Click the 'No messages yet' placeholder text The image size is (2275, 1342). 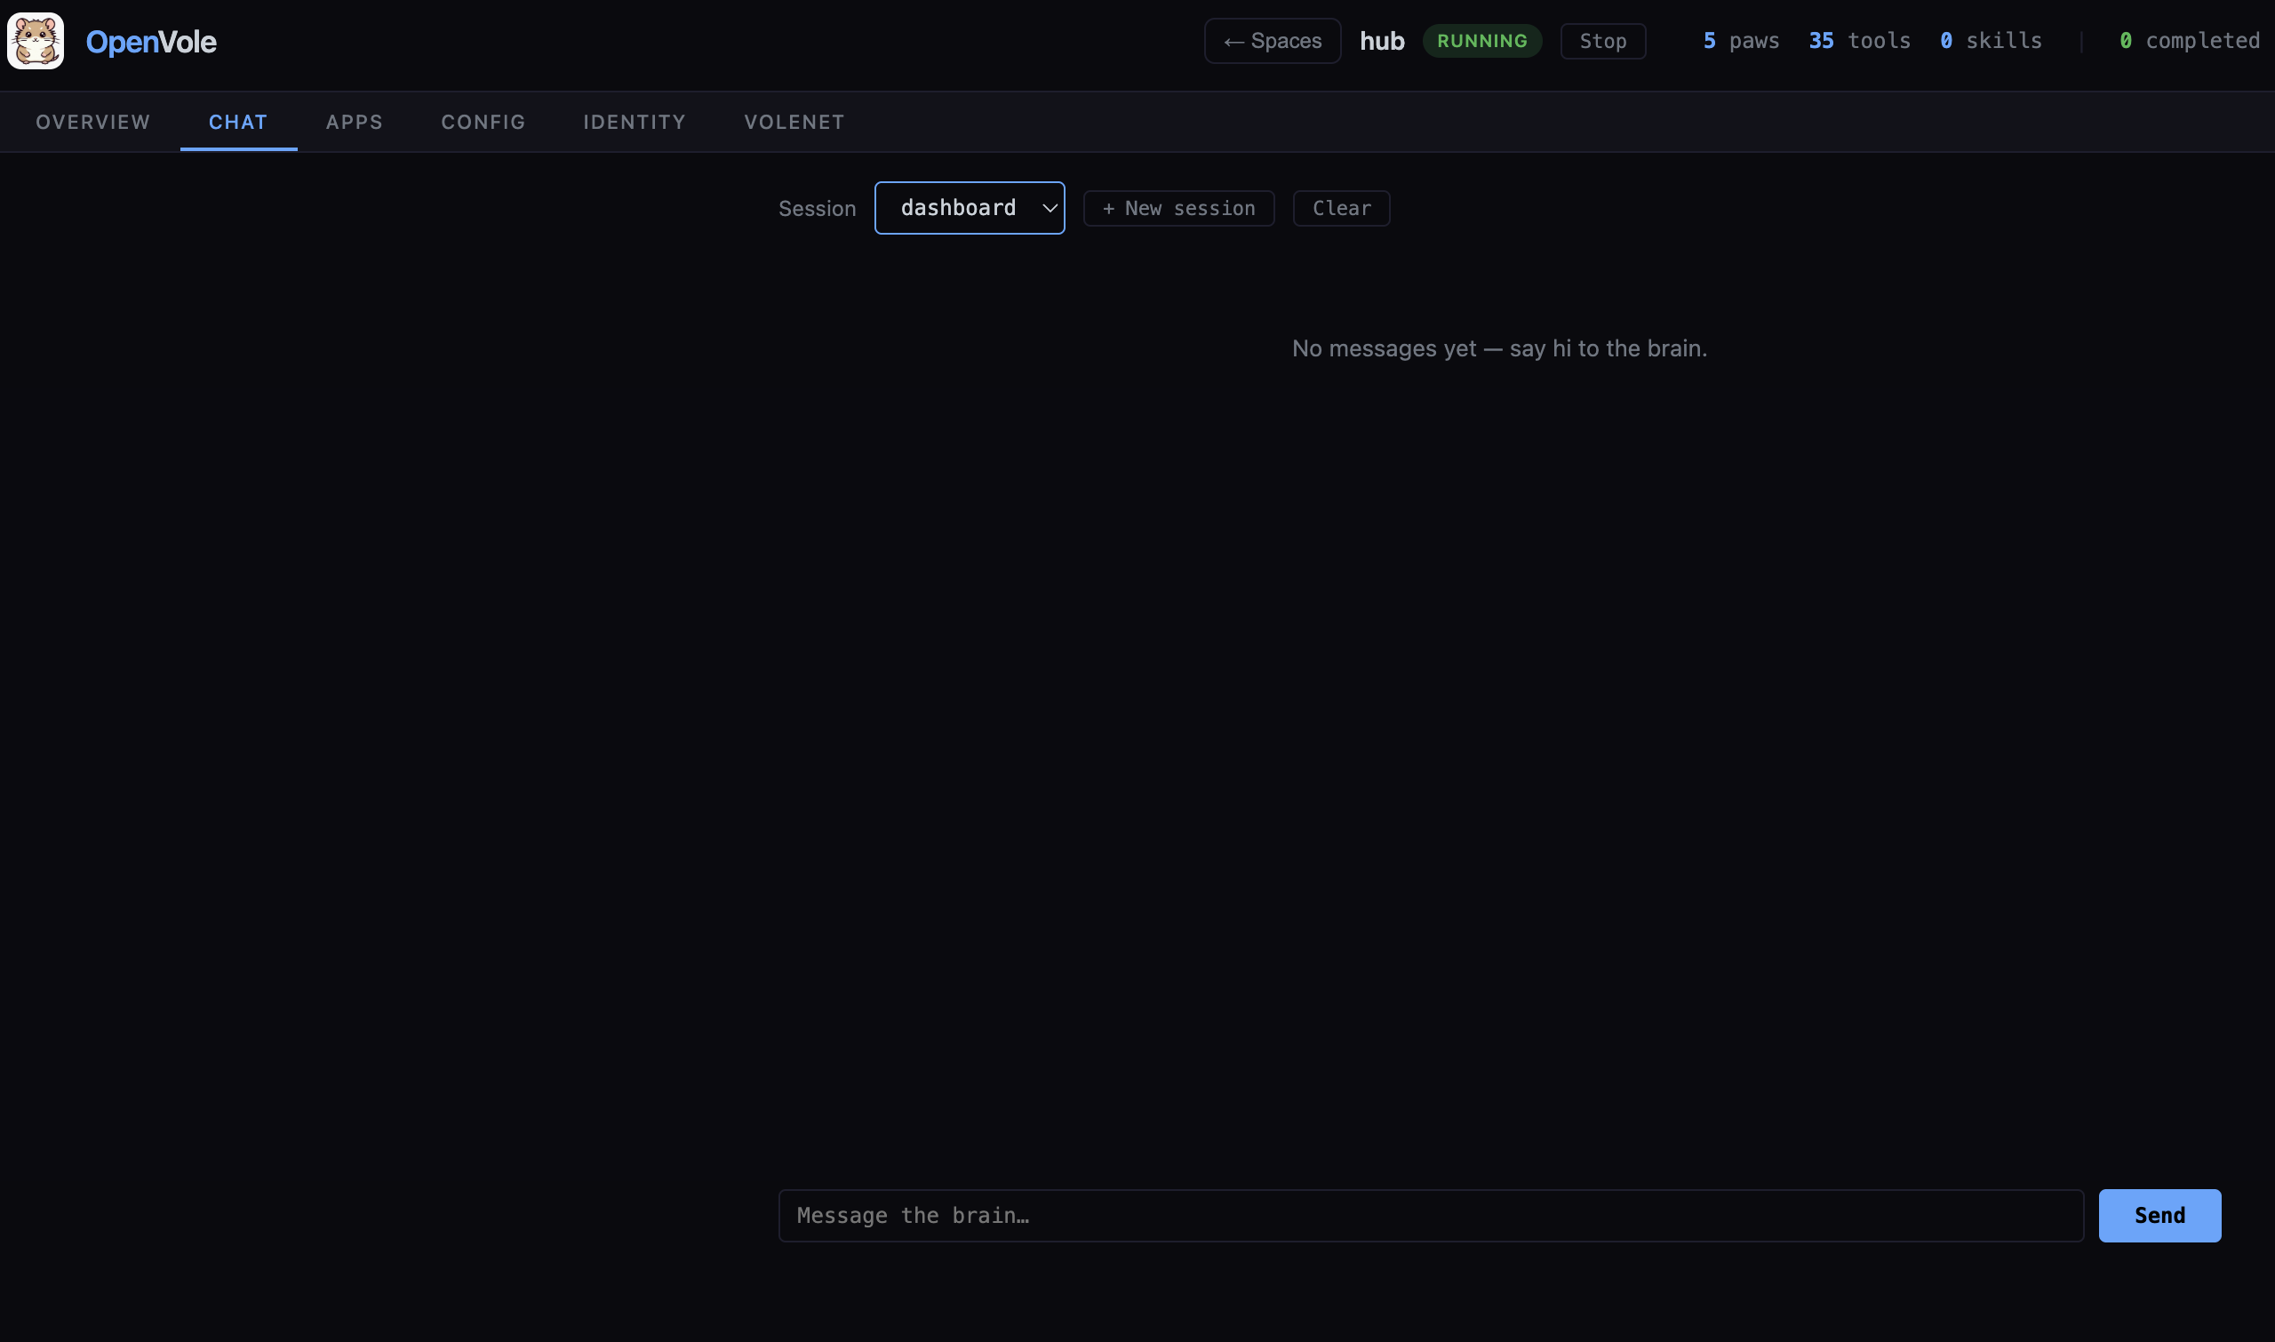pyautogui.click(x=1499, y=348)
